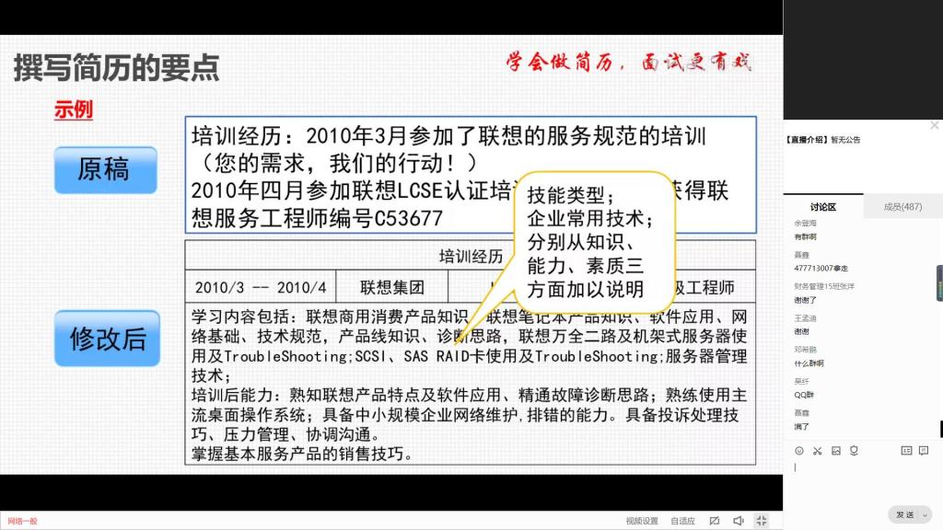This screenshot has height=530, width=943.
Task: Select the 讨论区 tab
Action: 823,207
